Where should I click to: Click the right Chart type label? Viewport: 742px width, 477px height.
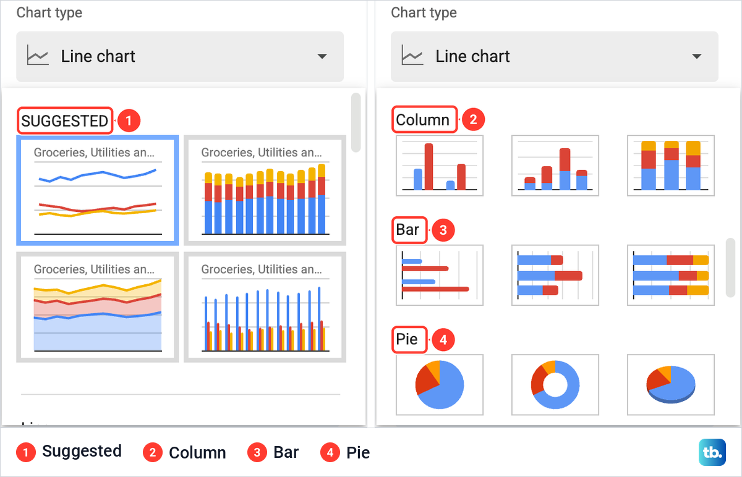[x=424, y=12]
